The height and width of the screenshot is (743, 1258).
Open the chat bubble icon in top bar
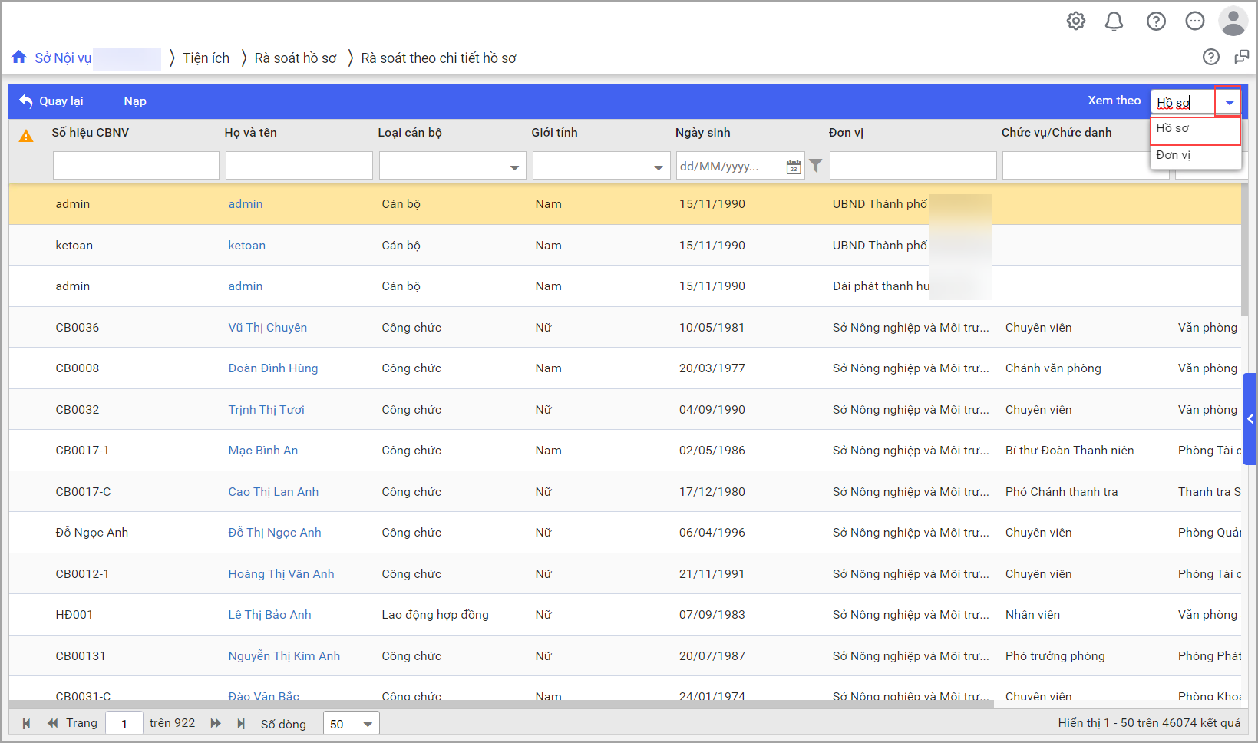coord(1194,21)
